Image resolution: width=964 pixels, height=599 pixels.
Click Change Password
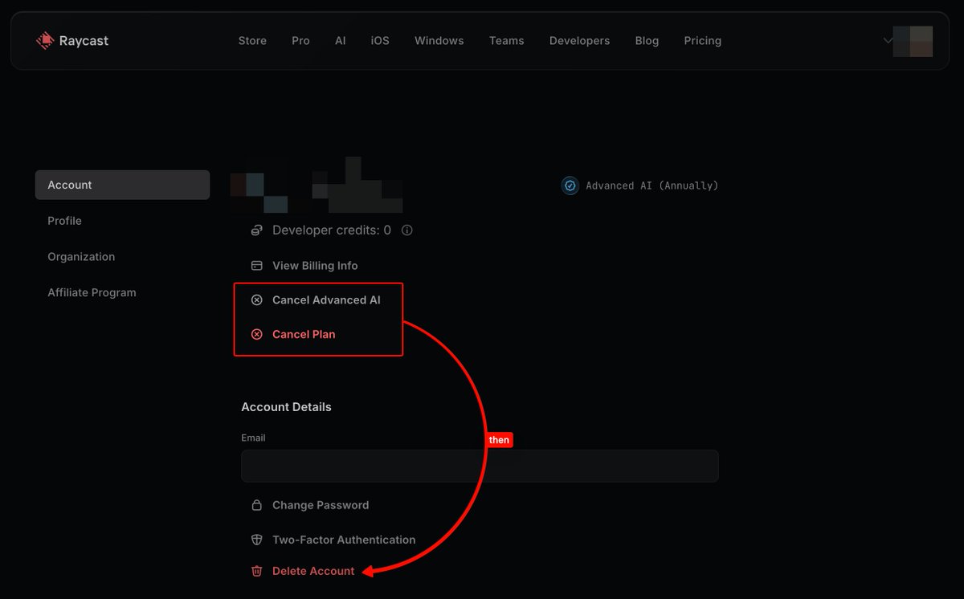tap(321, 505)
